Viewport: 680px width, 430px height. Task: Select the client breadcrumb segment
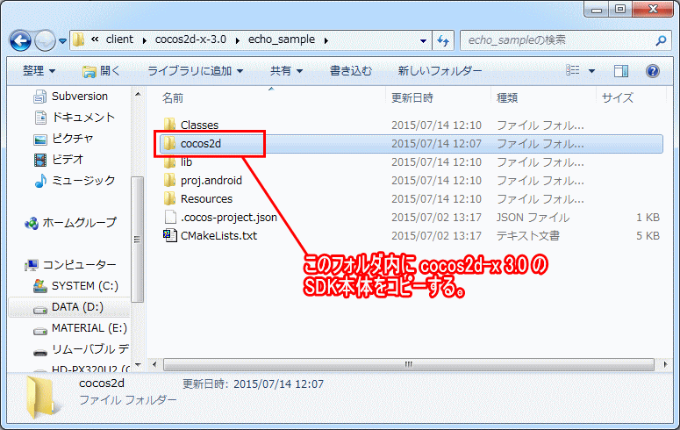(x=119, y=39)
